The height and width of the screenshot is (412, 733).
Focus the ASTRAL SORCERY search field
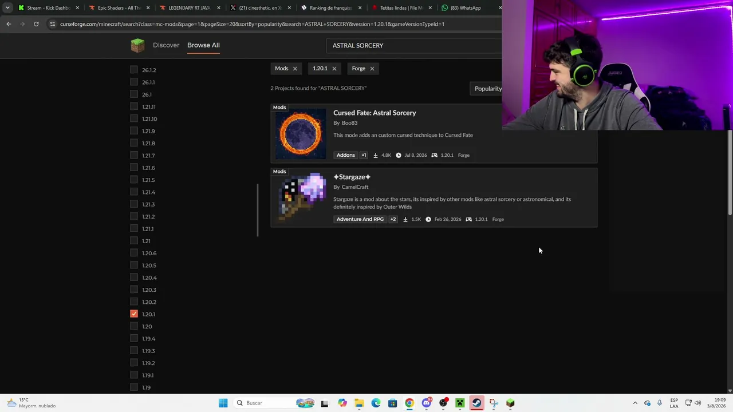413,45
